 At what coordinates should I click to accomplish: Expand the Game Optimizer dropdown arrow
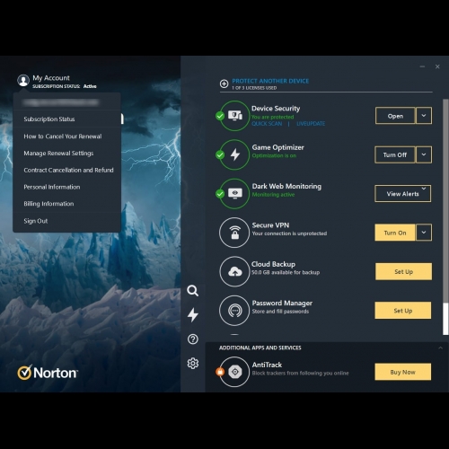424,154
